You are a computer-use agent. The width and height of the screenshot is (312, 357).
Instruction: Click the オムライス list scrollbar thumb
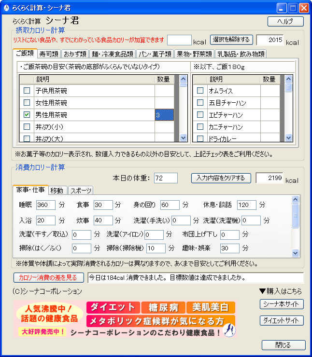288,87
